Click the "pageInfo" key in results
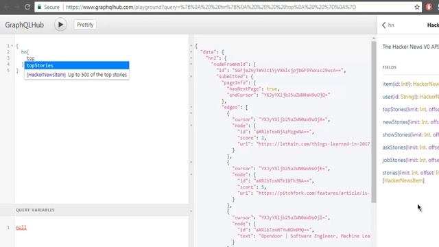This screenshot has height=247, width=439. pyautogui.click(x=235, y=82)
